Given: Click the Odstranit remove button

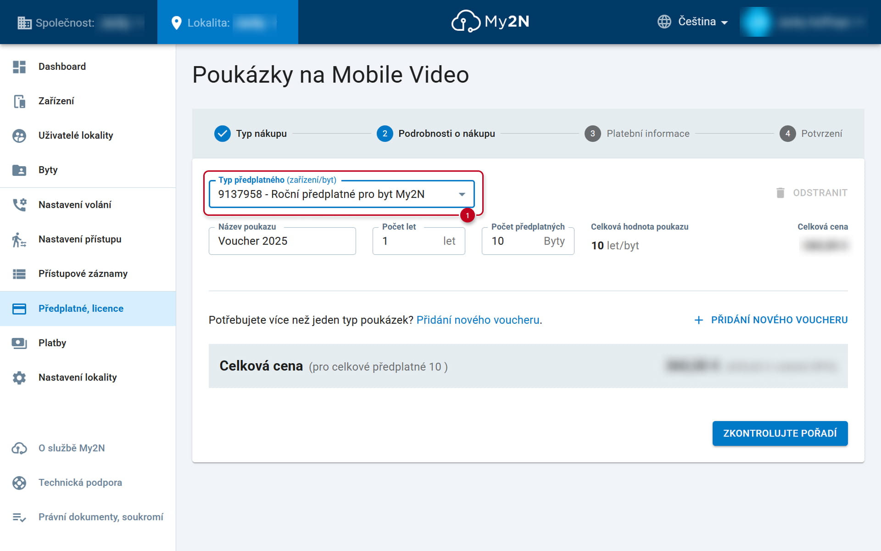Looking at the screenshot, I should coord(811,193).
